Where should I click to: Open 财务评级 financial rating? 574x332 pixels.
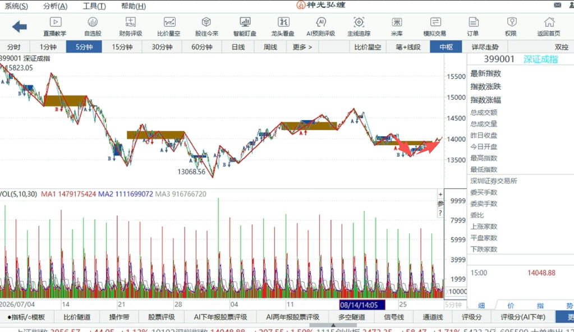(x=131, y=27)
